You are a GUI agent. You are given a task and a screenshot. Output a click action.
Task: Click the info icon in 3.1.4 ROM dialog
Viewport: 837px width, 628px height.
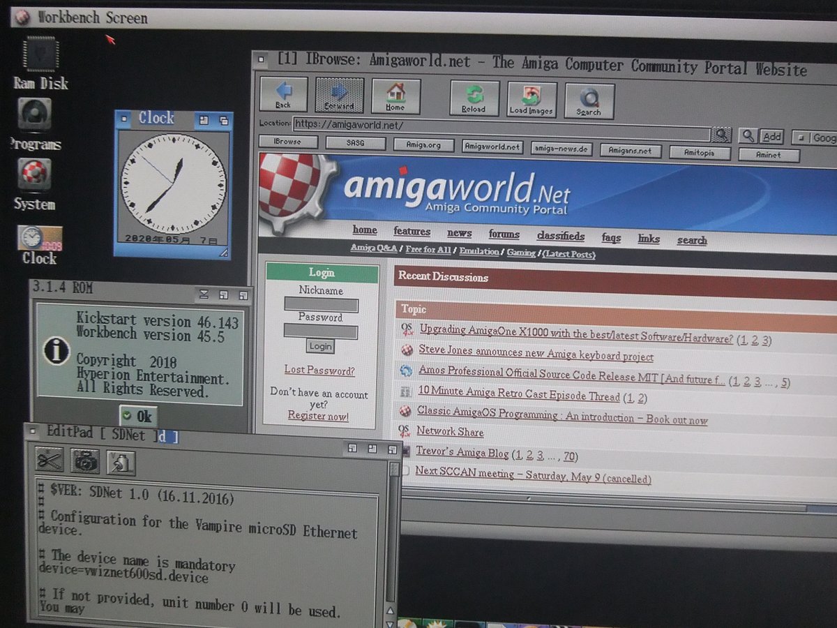click(x=57, y=350)
